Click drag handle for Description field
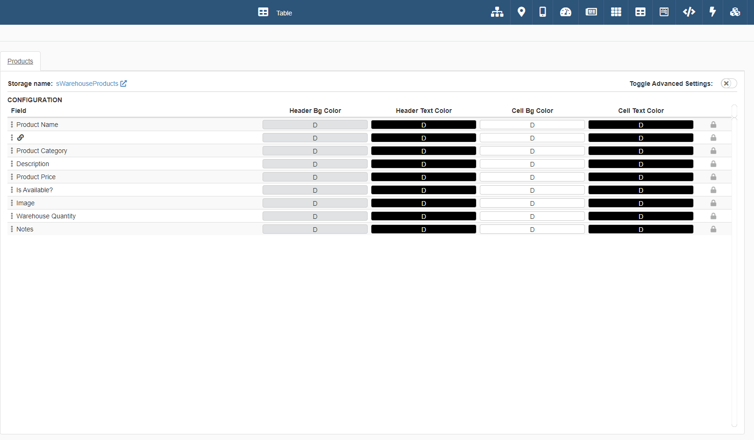The height and width of the screenshot is (440, 754). pyautogui.click(x=12, y=164)
